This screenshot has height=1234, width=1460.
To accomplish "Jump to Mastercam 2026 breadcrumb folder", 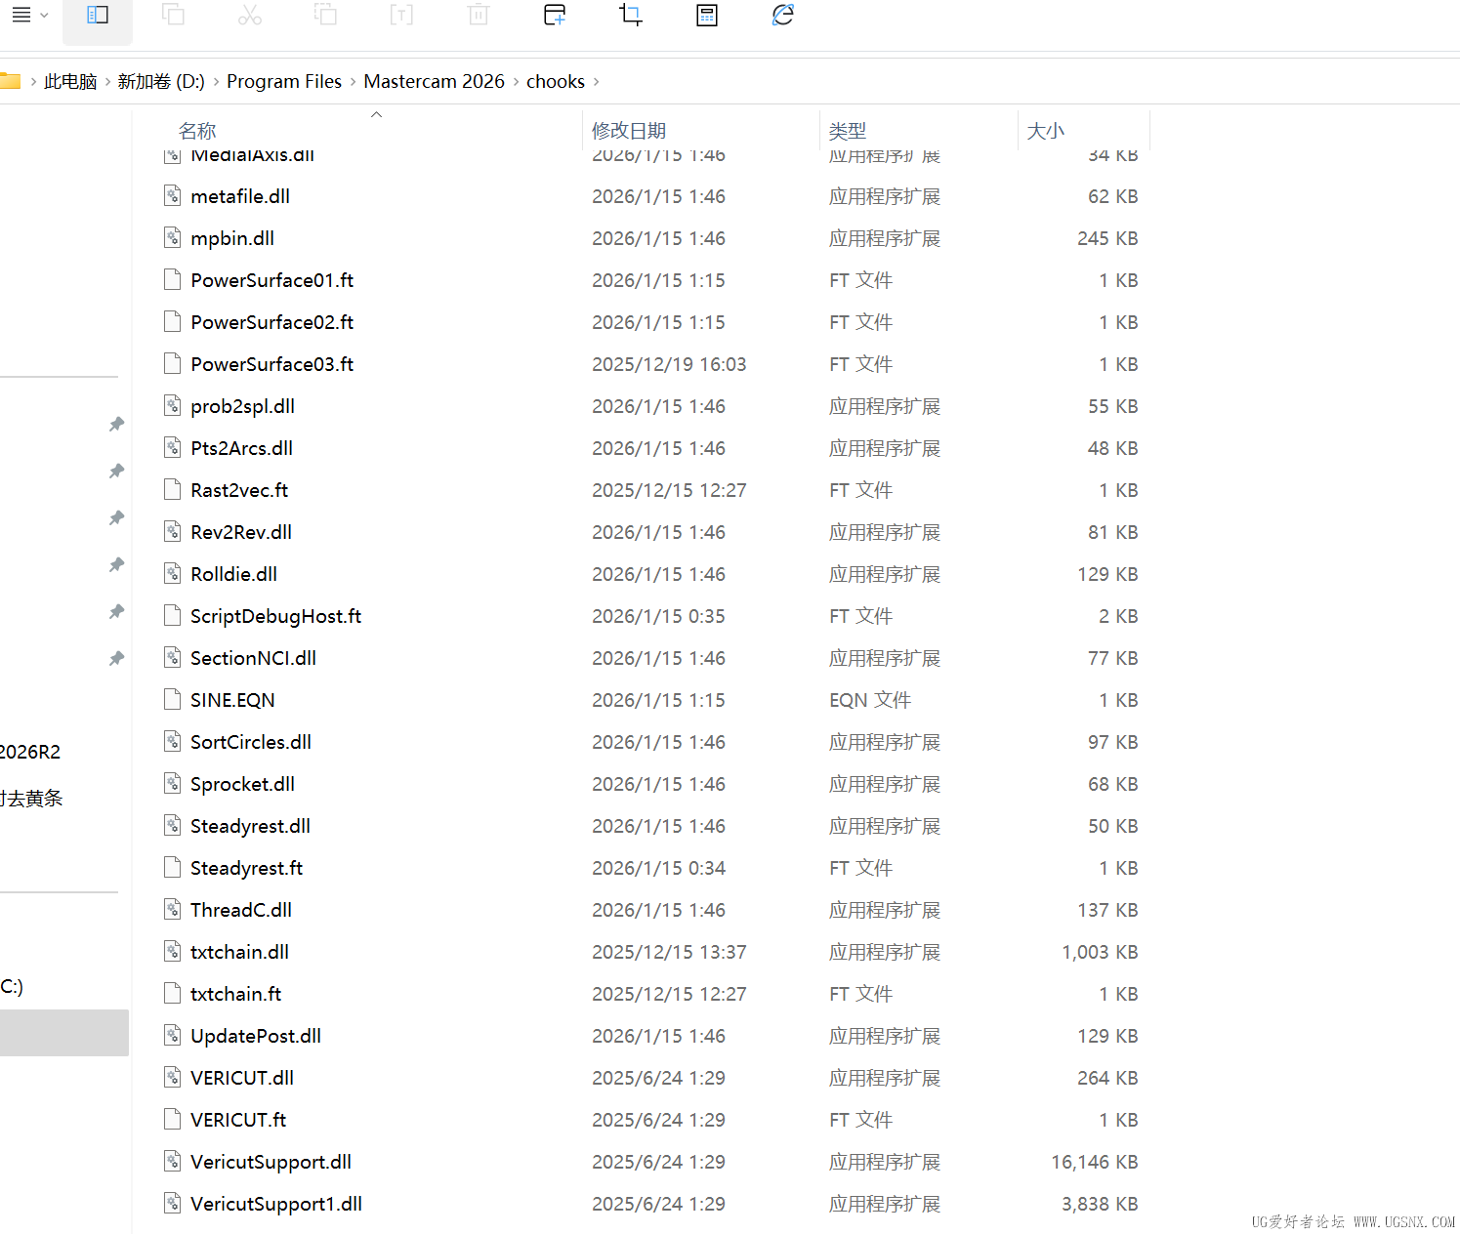I will click(435, 82).
